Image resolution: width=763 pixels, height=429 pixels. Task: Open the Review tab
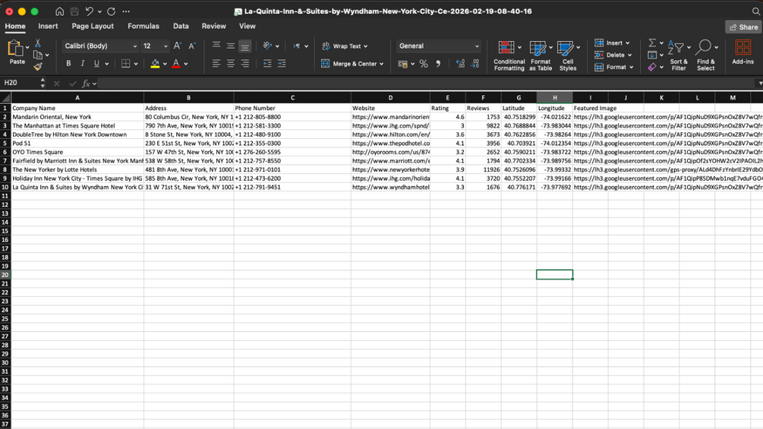(x=213, y=27)
